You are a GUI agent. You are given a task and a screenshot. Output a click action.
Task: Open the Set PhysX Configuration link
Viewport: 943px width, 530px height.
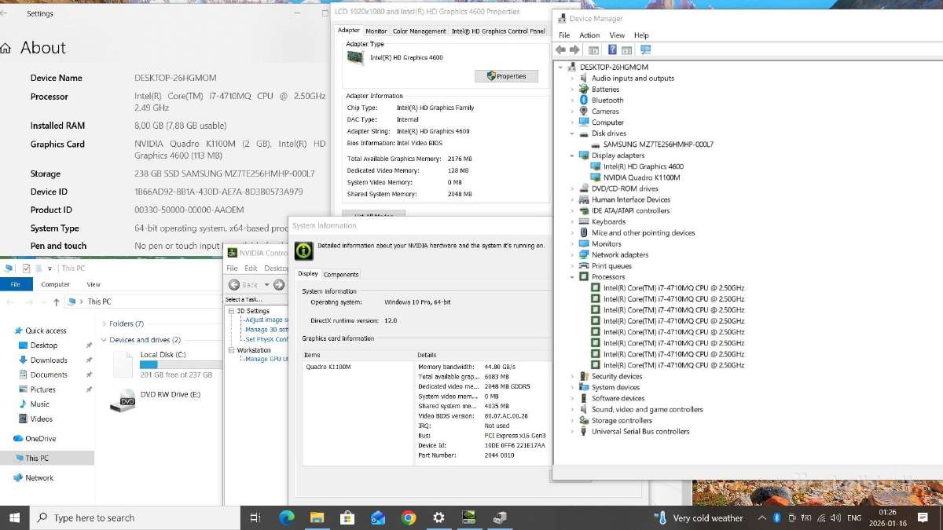coord(266,339)
